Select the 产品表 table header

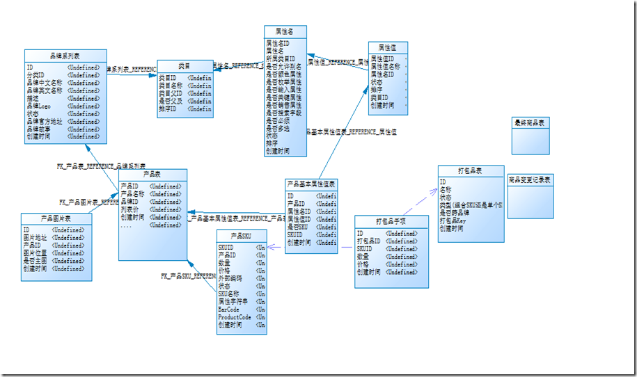click(152, 175)
